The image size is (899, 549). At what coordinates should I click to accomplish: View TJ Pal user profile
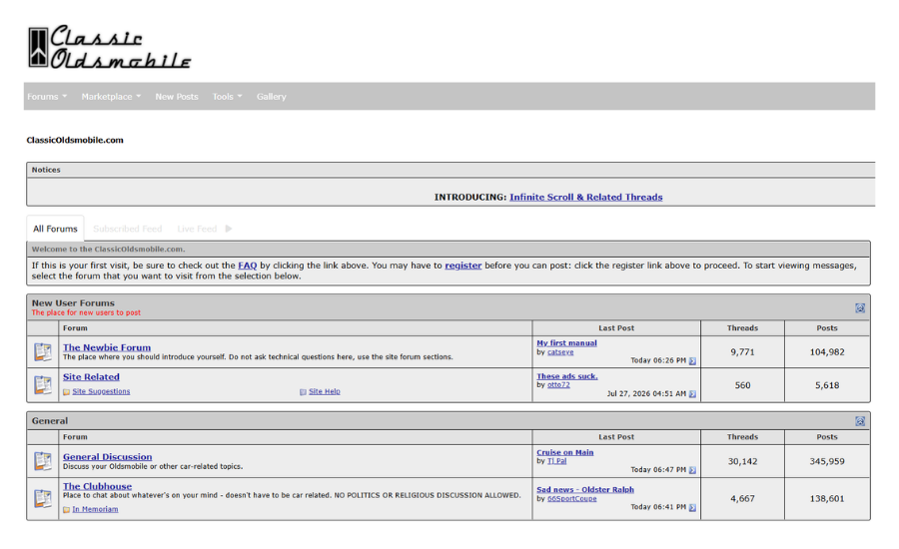(x=556, y=461)
